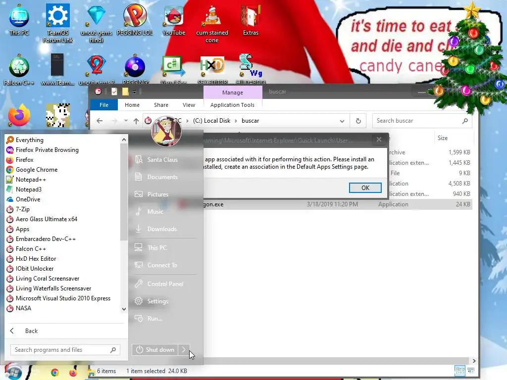The height and width of the screenshot is (380, 507).
Task: Open the Share ribbon tab
Action: (x=161, y=105)
